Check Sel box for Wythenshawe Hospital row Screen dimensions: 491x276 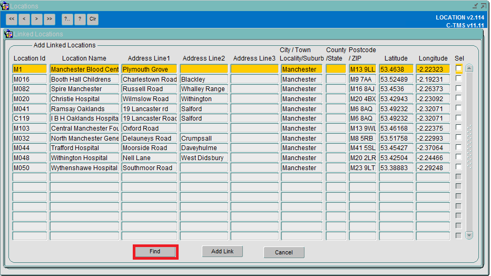click(459, 167)
